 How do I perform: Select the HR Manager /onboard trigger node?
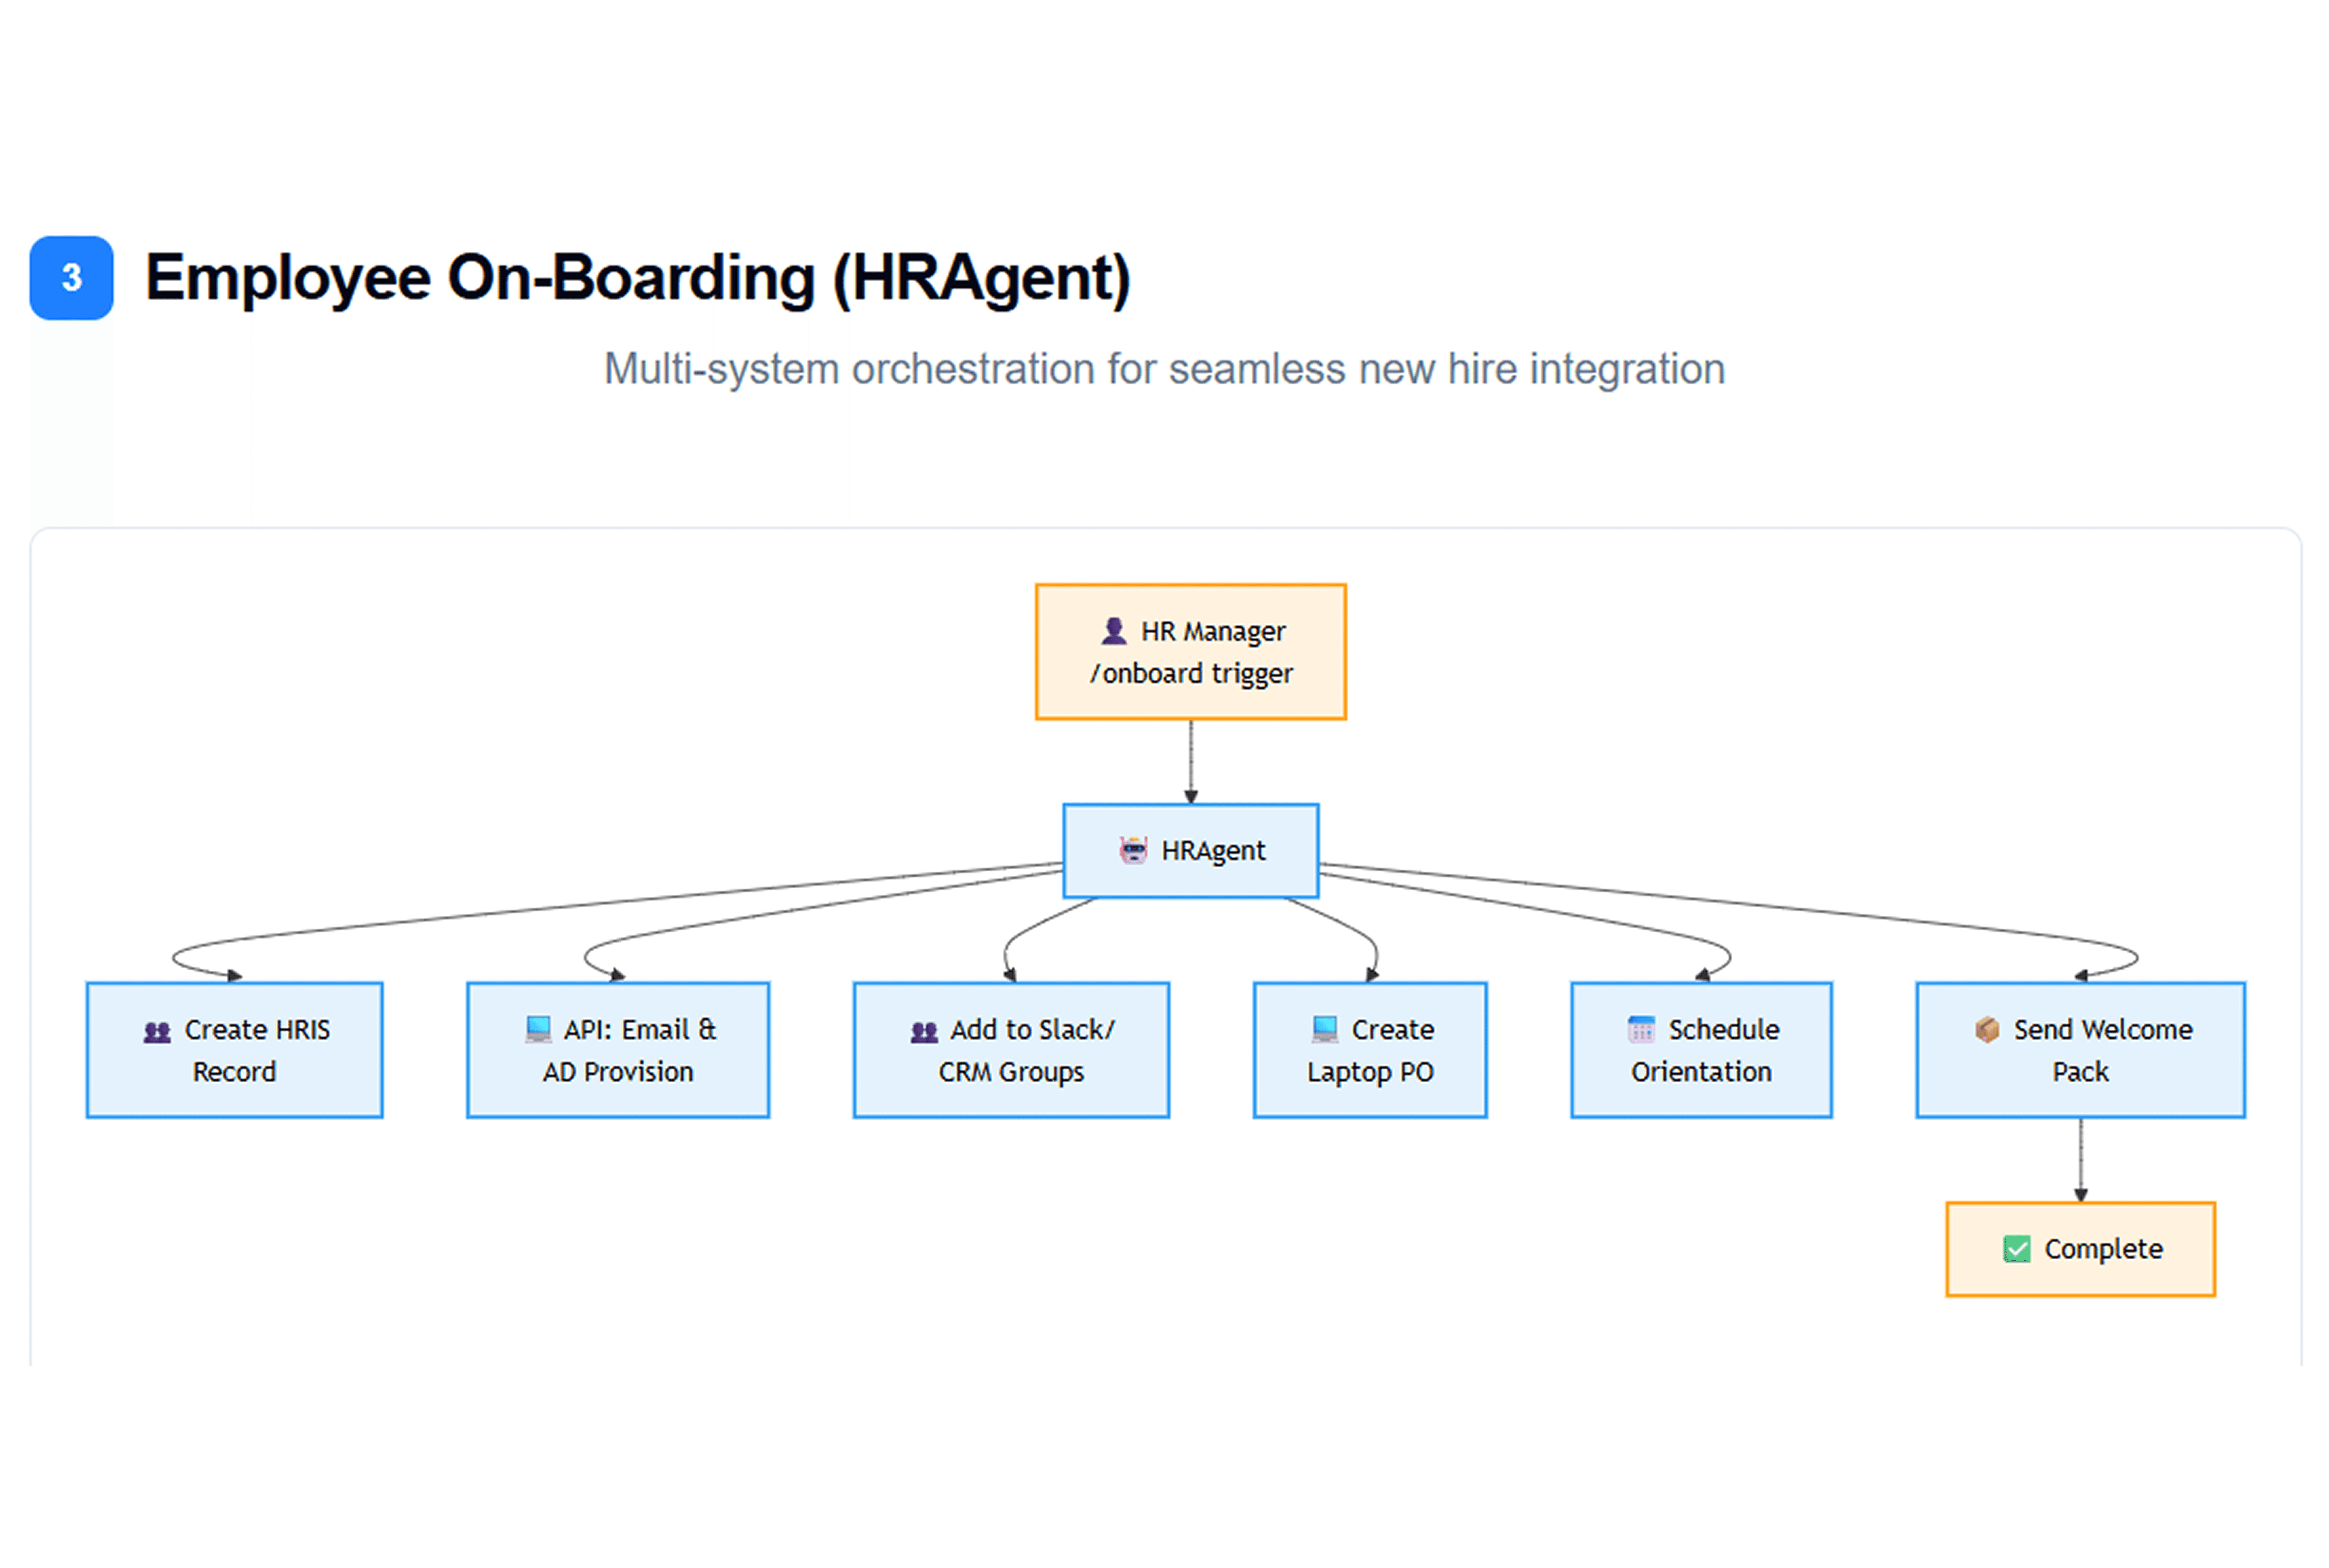point(1191,652)
